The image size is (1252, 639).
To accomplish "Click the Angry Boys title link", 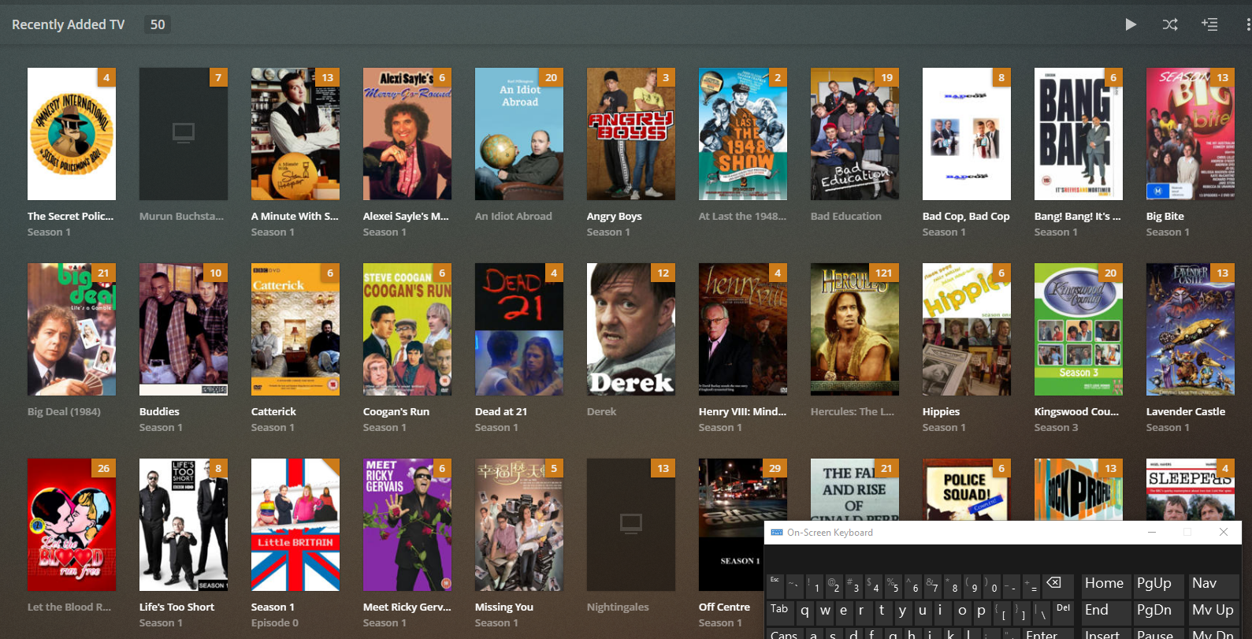I will tap(614, 217).
